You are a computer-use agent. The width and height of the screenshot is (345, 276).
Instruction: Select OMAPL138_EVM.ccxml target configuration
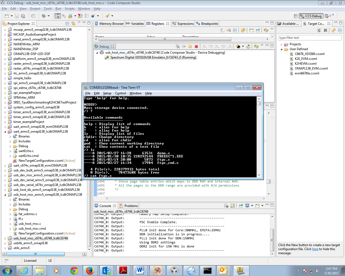(309, 68)
